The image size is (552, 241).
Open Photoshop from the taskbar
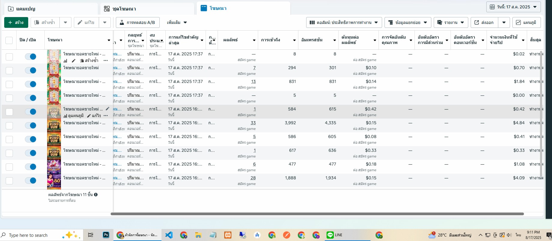pyautogui.click(x=106, y=235)
